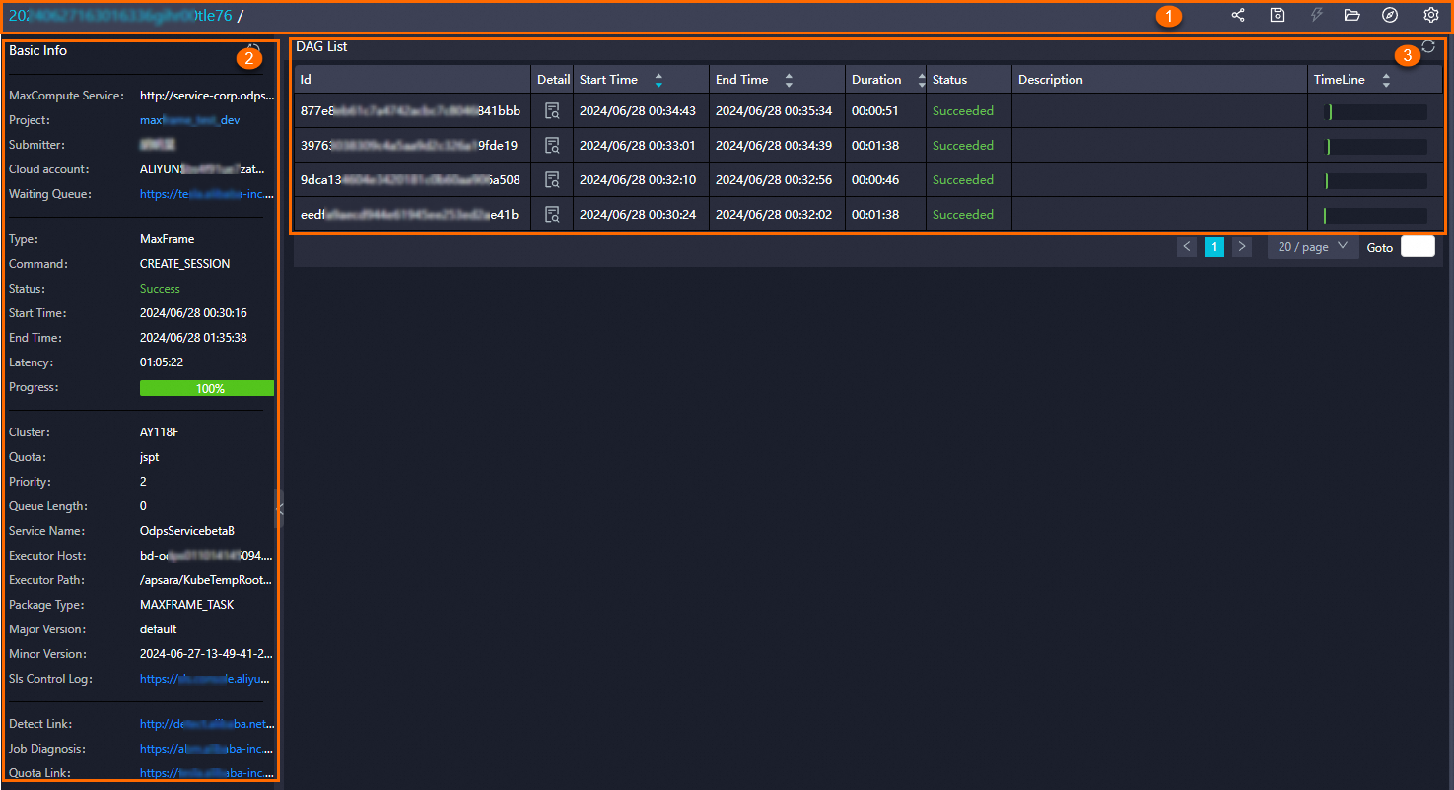Click the 100% progress bar

coord(207,388)
